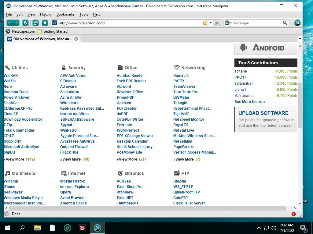This screenshot has height=234, width=313.
Task: Click the vertical scrollbar up arrow
Action: click(300, 46)
